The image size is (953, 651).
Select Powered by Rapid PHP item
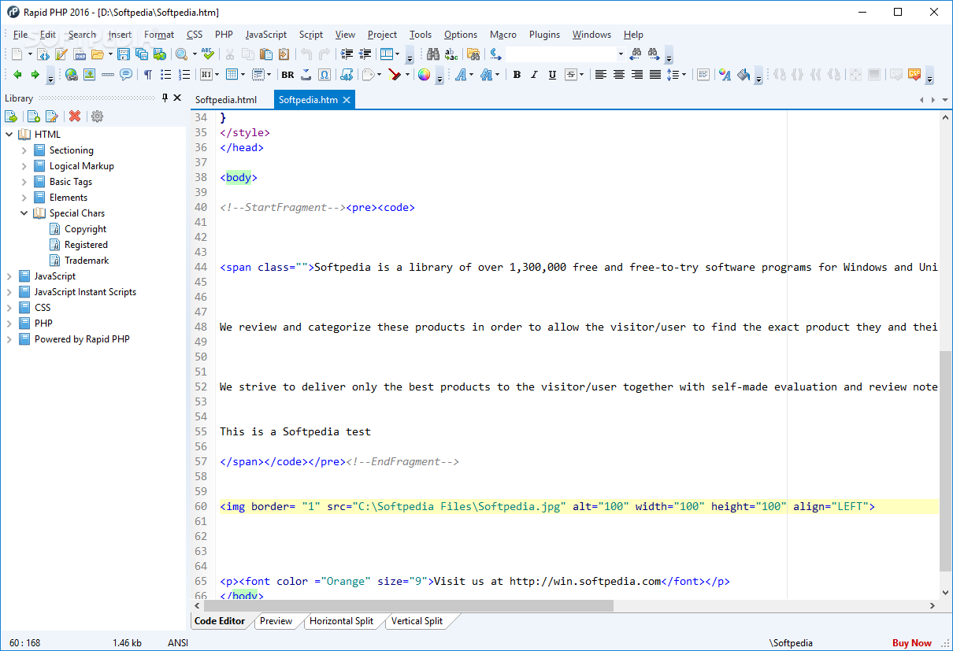(x=82, y=339)
